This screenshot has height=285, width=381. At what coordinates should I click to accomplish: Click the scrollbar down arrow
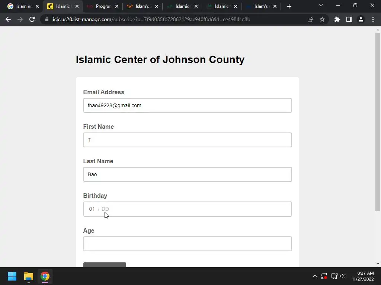click(x=378, y=264)
